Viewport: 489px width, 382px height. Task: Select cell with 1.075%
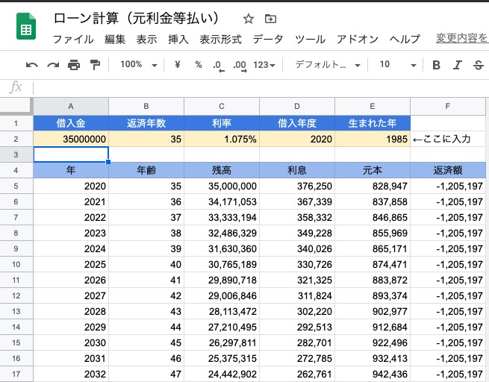(222, 139)
